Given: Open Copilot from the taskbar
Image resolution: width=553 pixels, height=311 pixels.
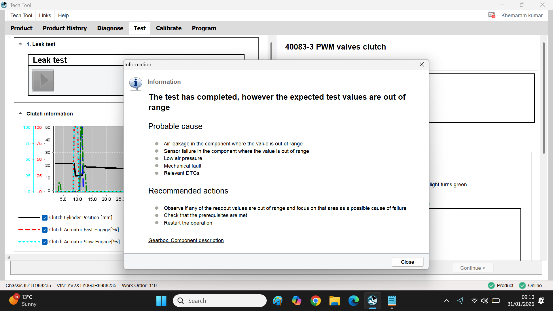Looking at the screenshot, I should 297,301.
